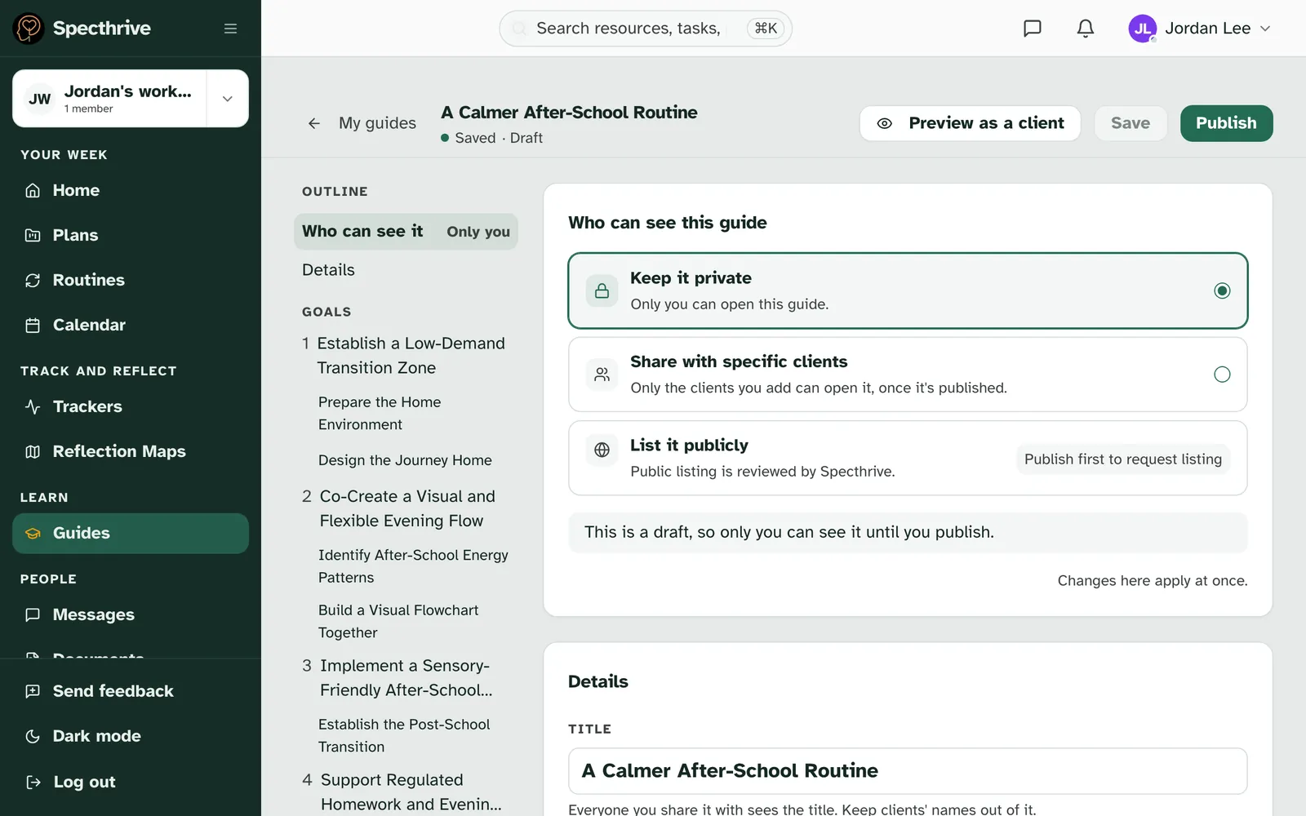Open Home in the sidebar
This screenshot has height=816, width=1306.
click(131, 190)
